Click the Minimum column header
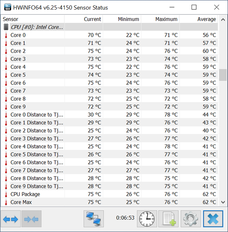The width and height of the screenshot is (228, 232). pyautogui.click(x=122, y=19)
